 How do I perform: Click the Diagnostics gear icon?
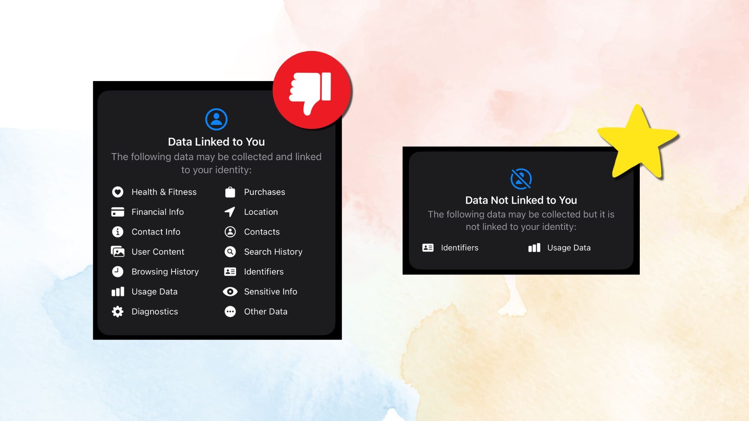click(117, 311)
